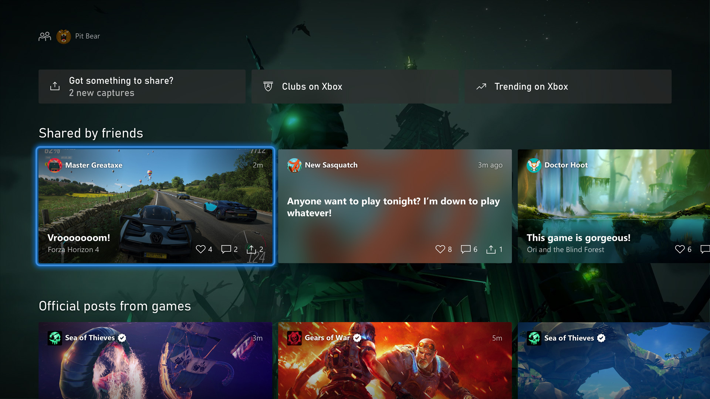Click the 2 new captures link
Screen dimensions: 710x399
click(102, 93)
